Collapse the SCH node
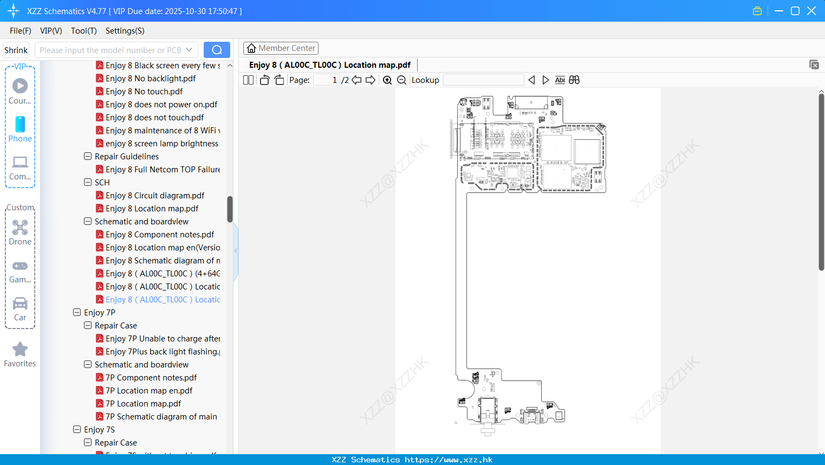The height and width of the screenshot is (465, 825). (88, 182)
